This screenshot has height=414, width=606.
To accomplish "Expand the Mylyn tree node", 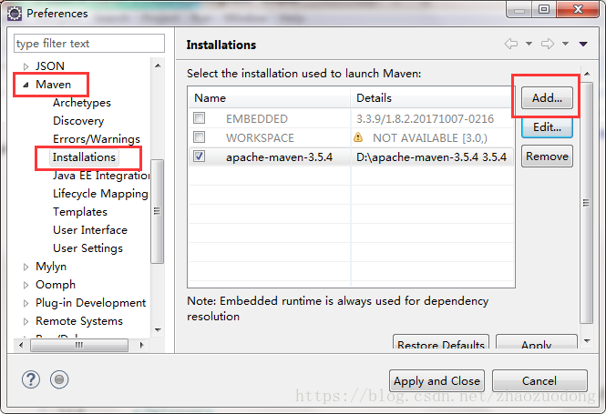I will [x=26, y=267].
